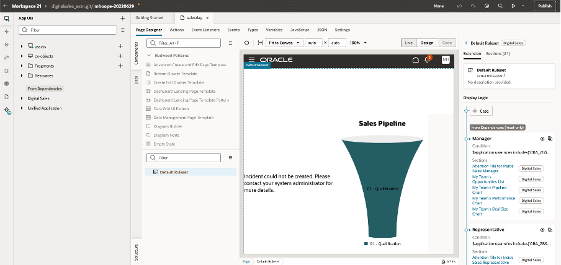Toggle the Manager case eye icon
This screenshot has height=265, width=561.
pos(542,139)
